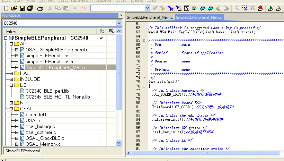Expand the simpleBLEPeripheral.c node
The image size is (284, 161).
[x=17, y=56]
